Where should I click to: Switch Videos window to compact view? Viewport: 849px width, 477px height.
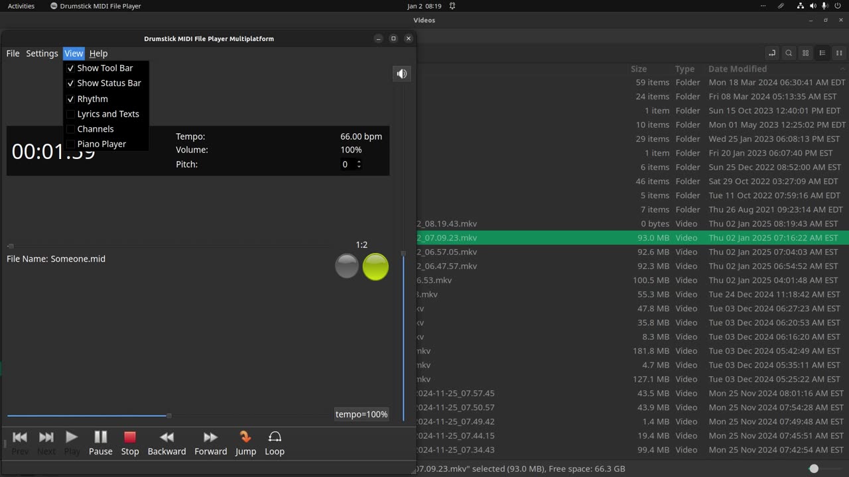(x=839, y=53)
